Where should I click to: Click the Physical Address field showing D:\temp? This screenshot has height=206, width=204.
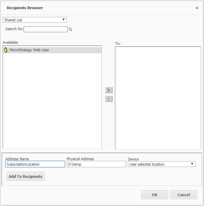pyautogui.click(x=96, y=164)
